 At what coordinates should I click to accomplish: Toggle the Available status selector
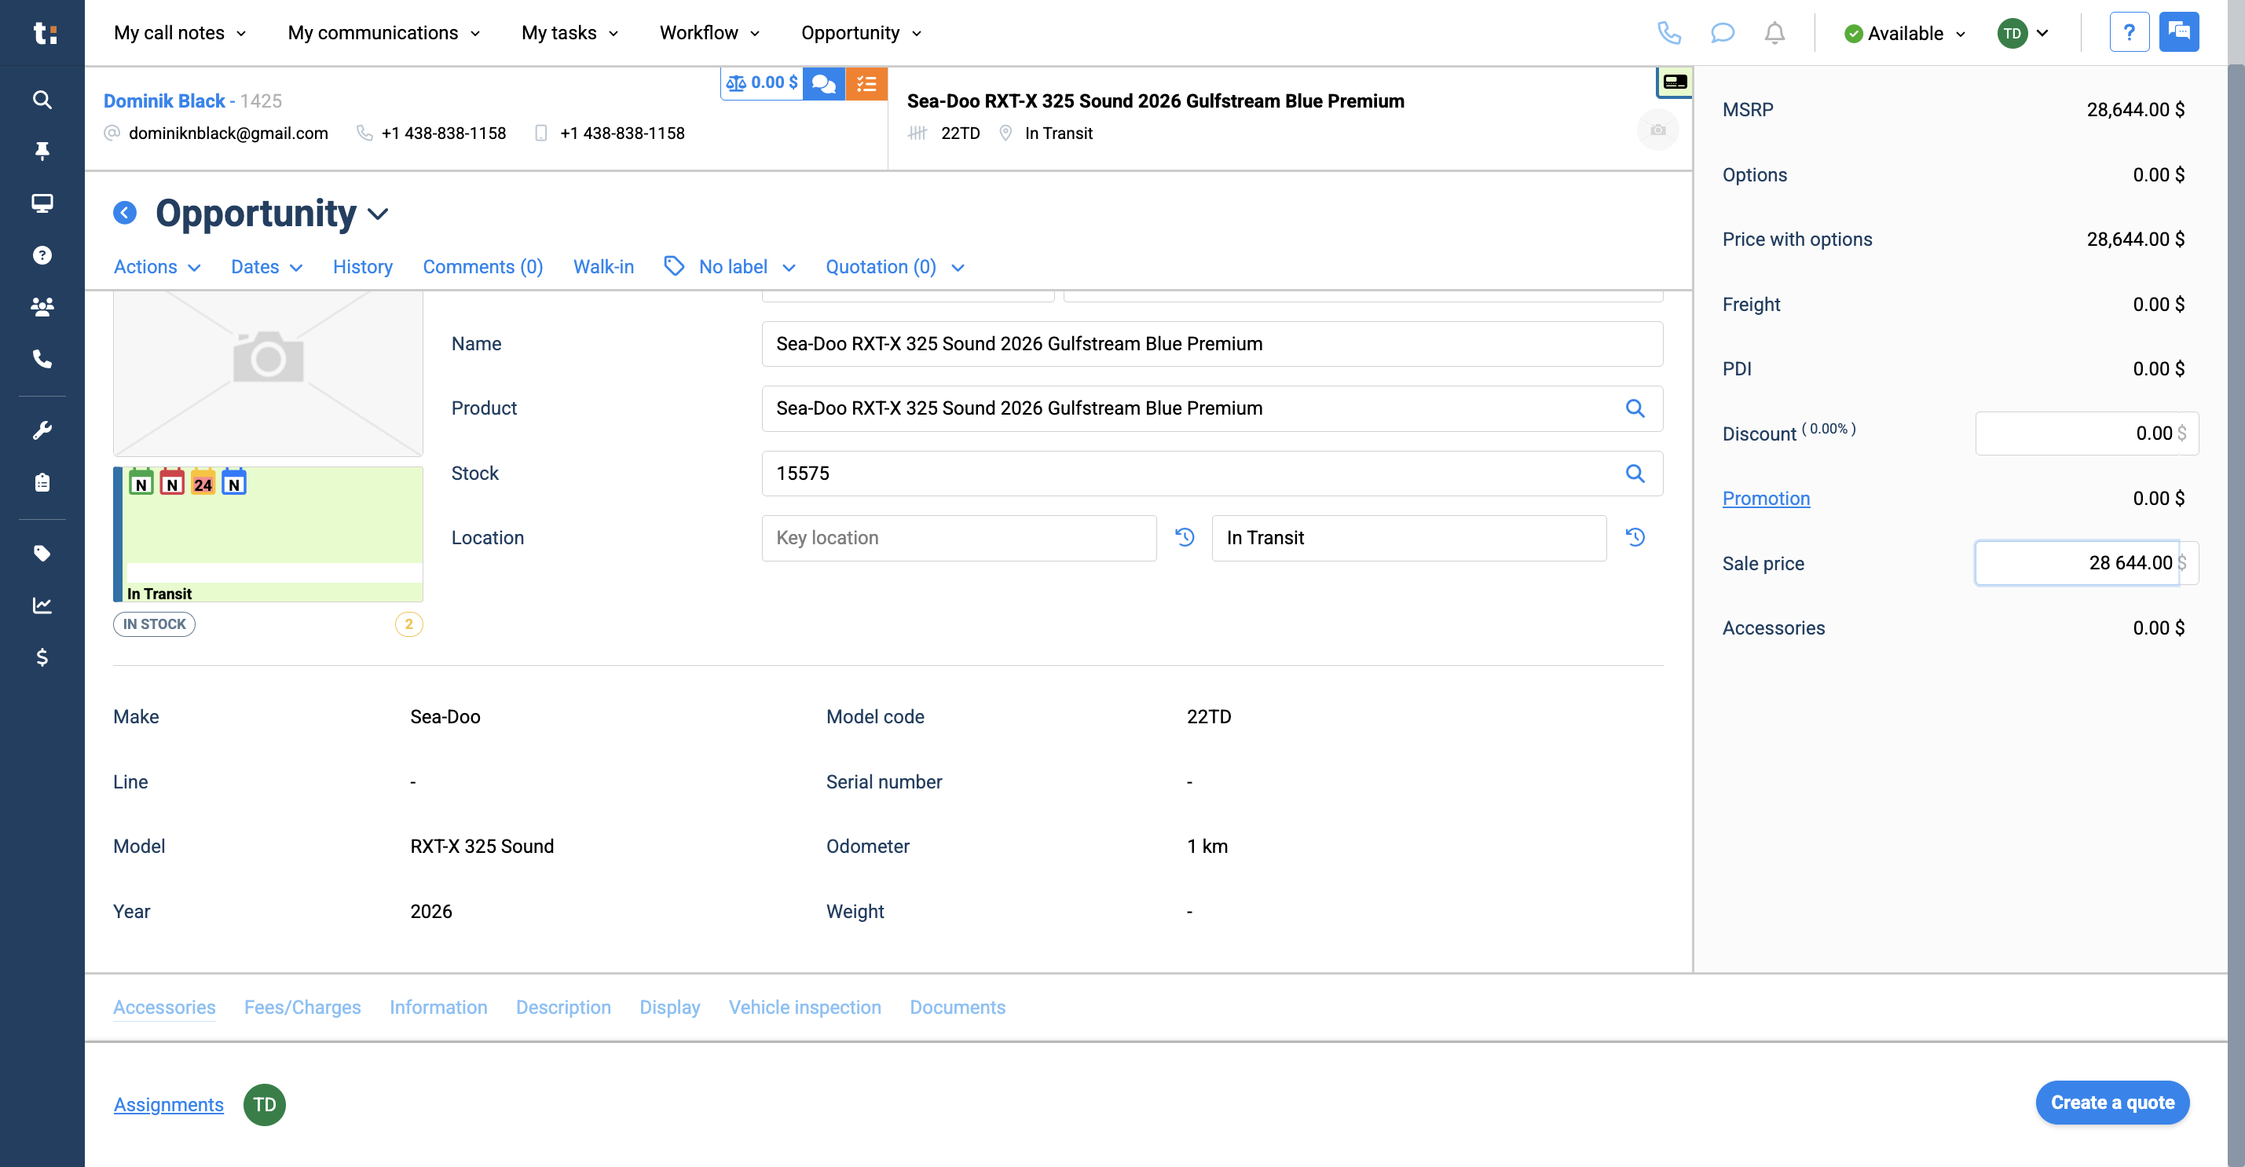point(1905,33)
